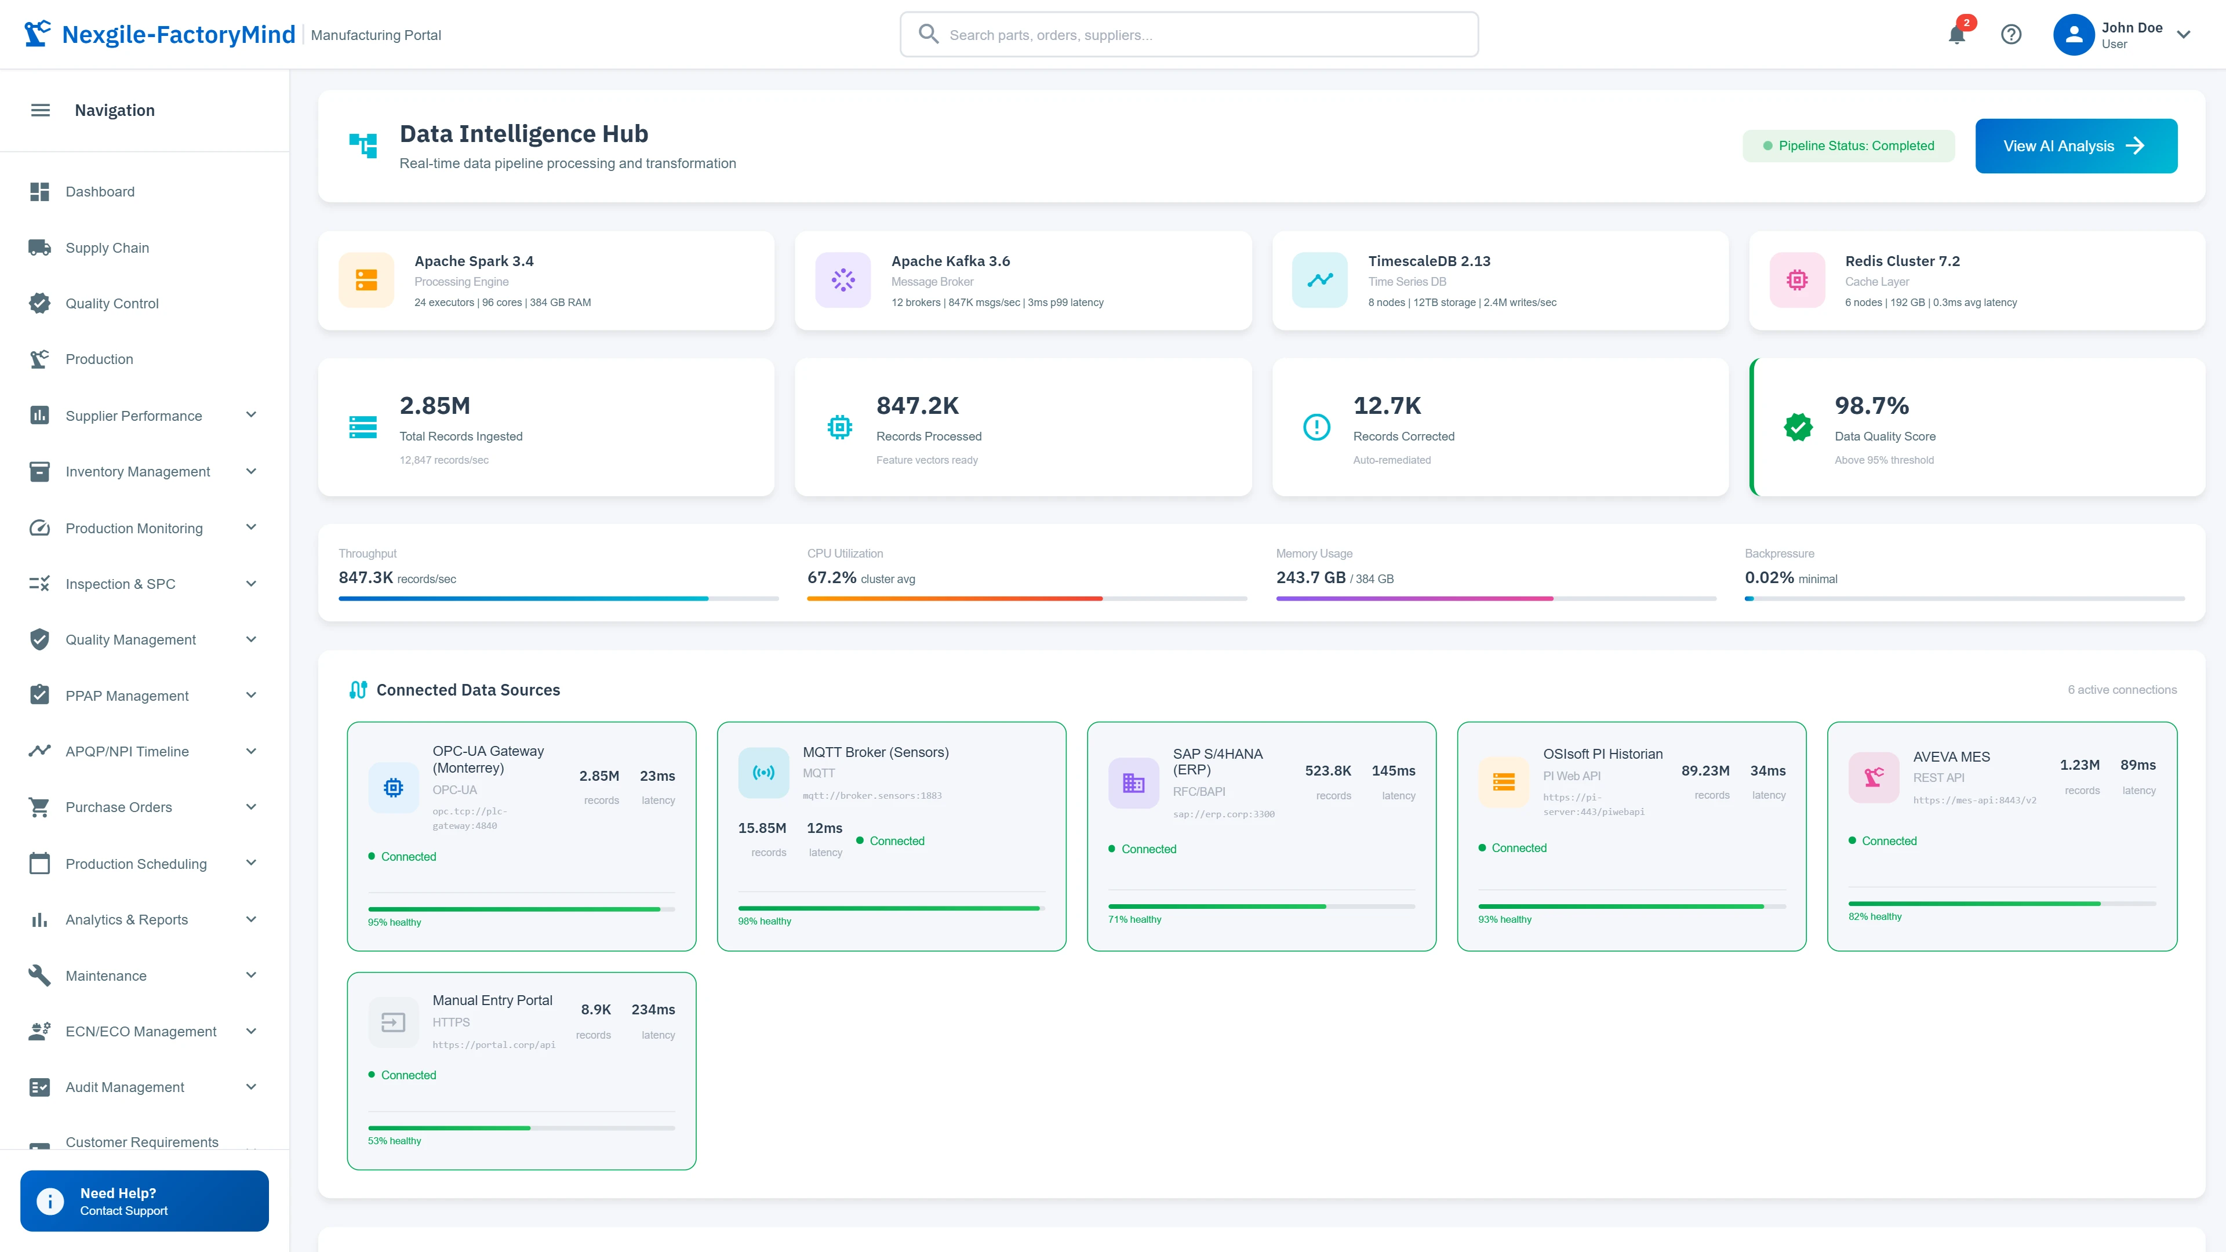Click the Contact Support help panel
The height and width of the screenshot is (1252, 2226).
tap(144, 1201)
